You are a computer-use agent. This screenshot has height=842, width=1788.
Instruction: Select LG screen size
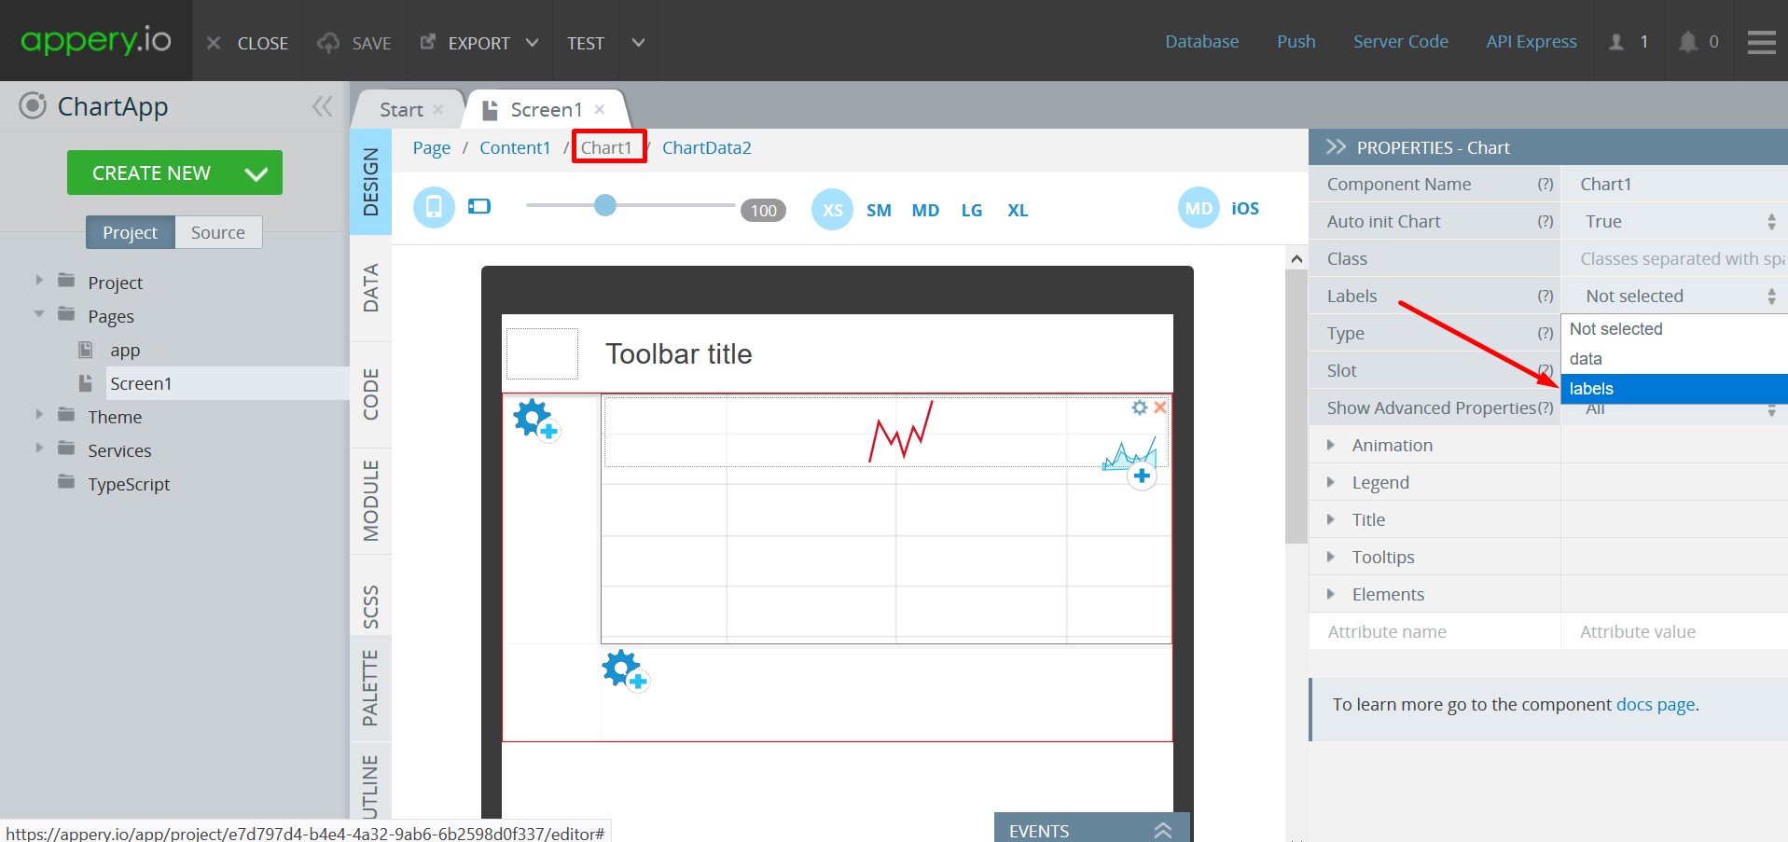972,211
